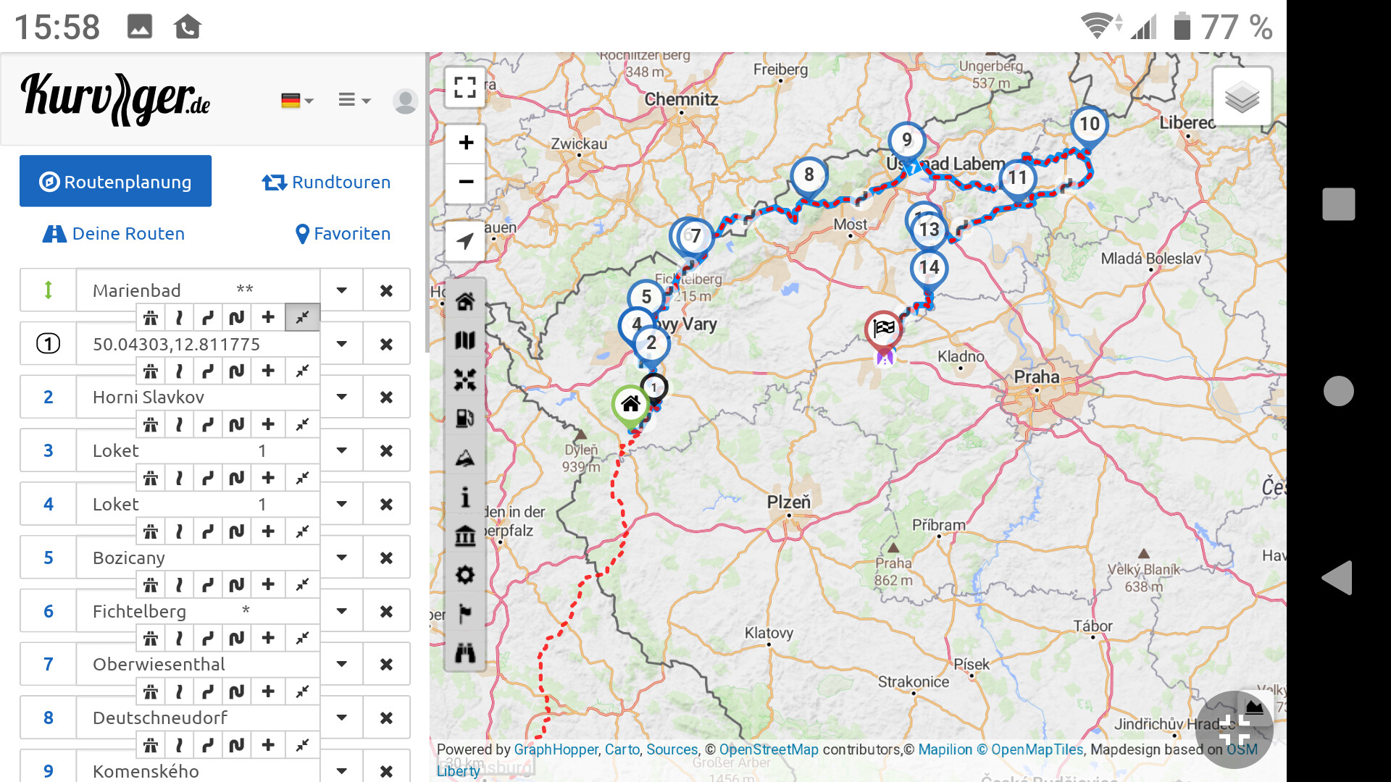
Task: Delete the Bozicany waypoint
Action: [386, 558]
